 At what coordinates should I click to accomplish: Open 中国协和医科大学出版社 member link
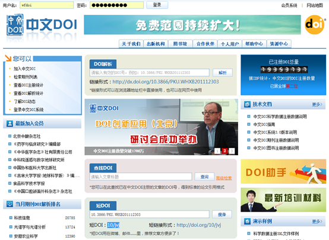coord(35,168)
